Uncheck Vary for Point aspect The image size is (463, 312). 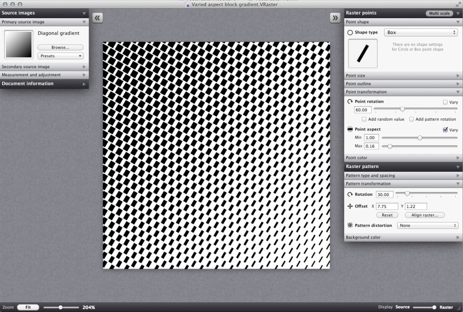pyautogui.click(x=445, y=130)
